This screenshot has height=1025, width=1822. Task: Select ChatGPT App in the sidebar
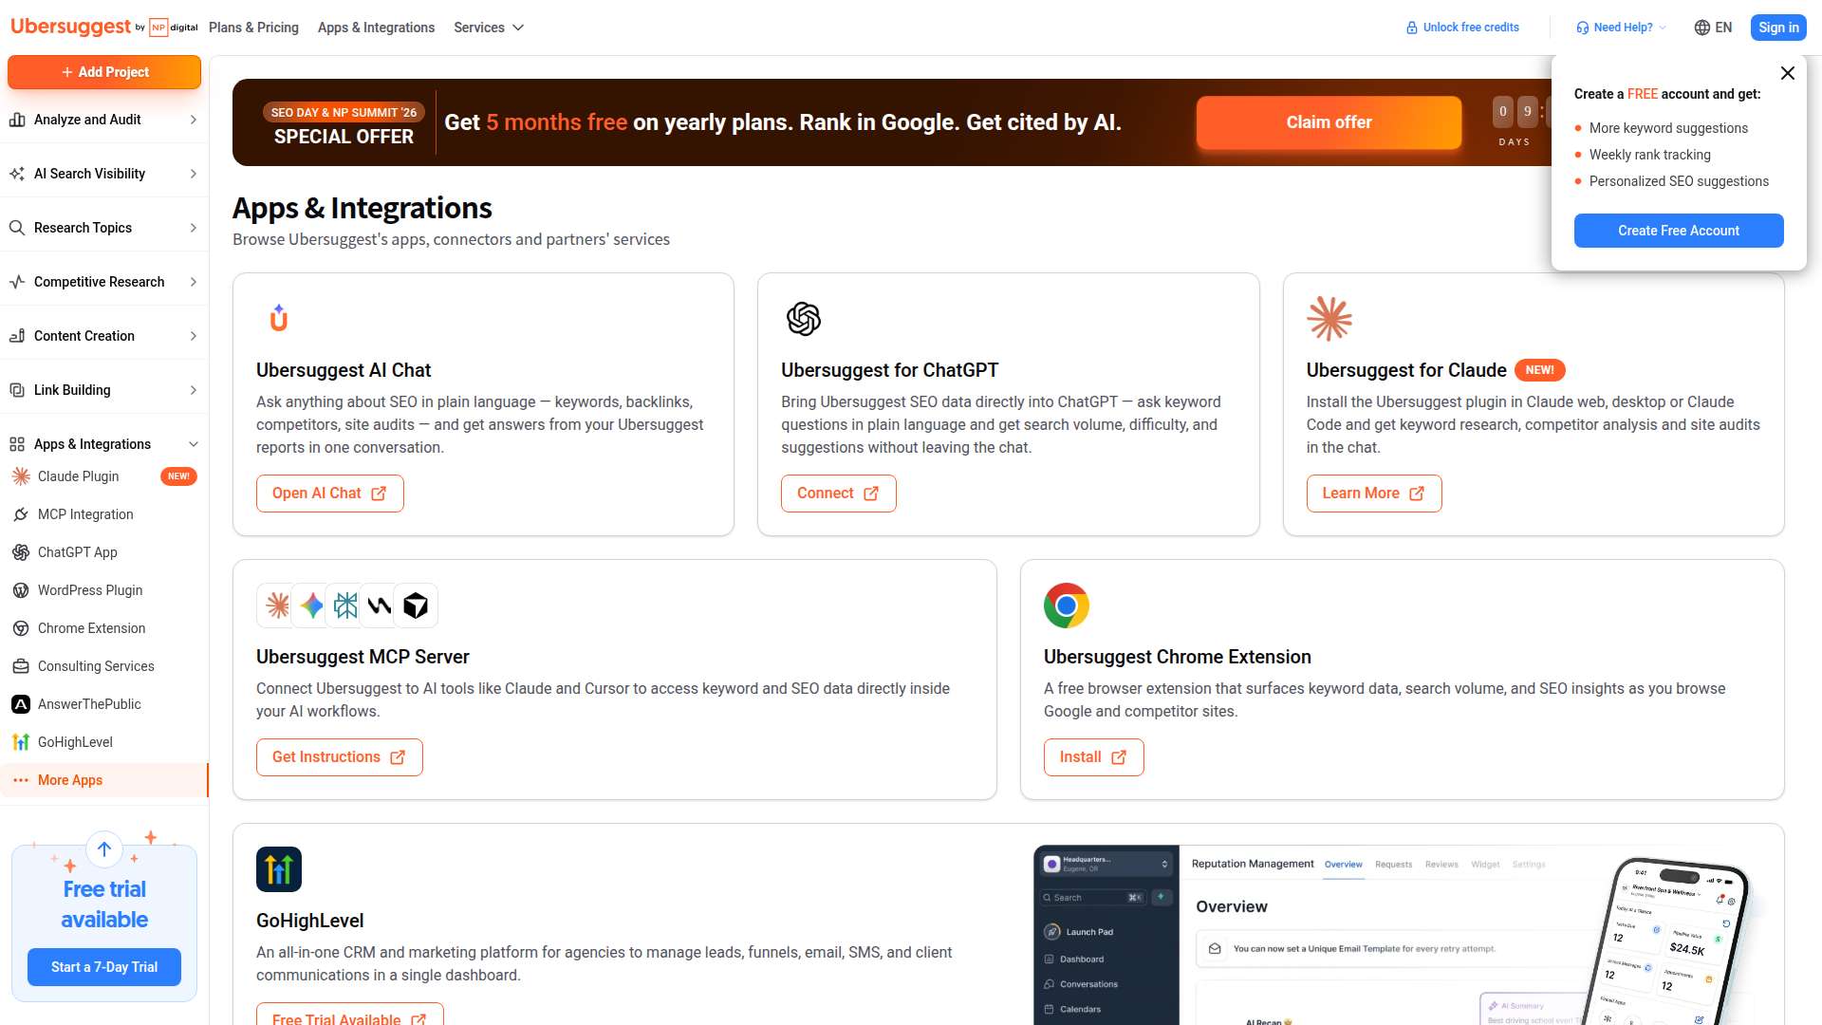point(104,552)
